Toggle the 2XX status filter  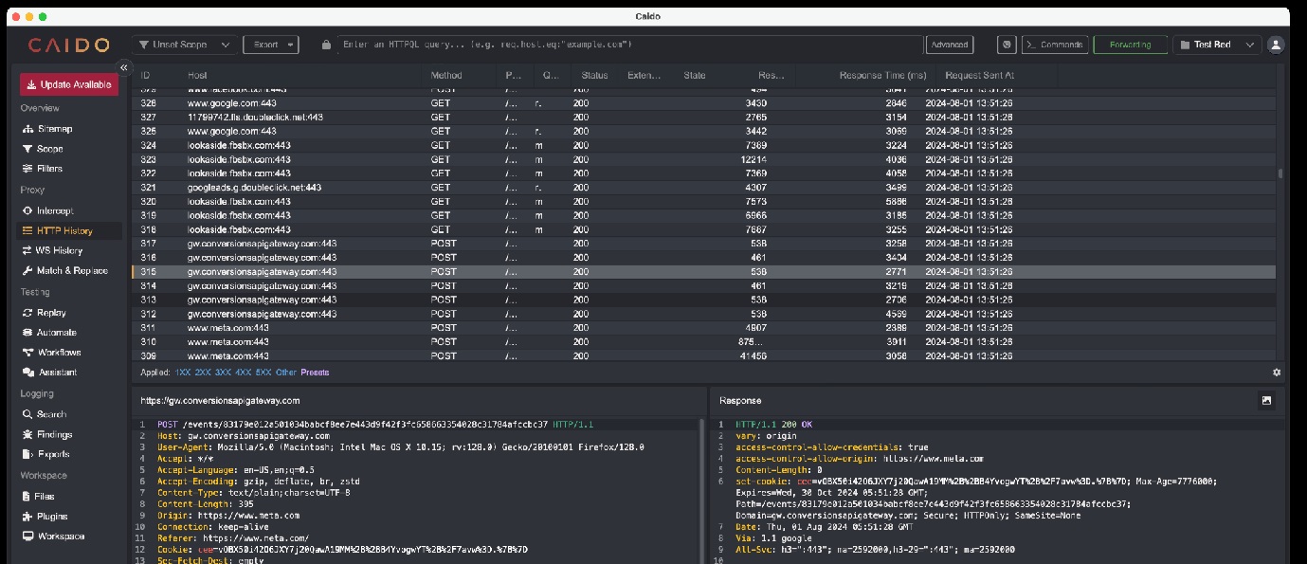pos(203,373)
